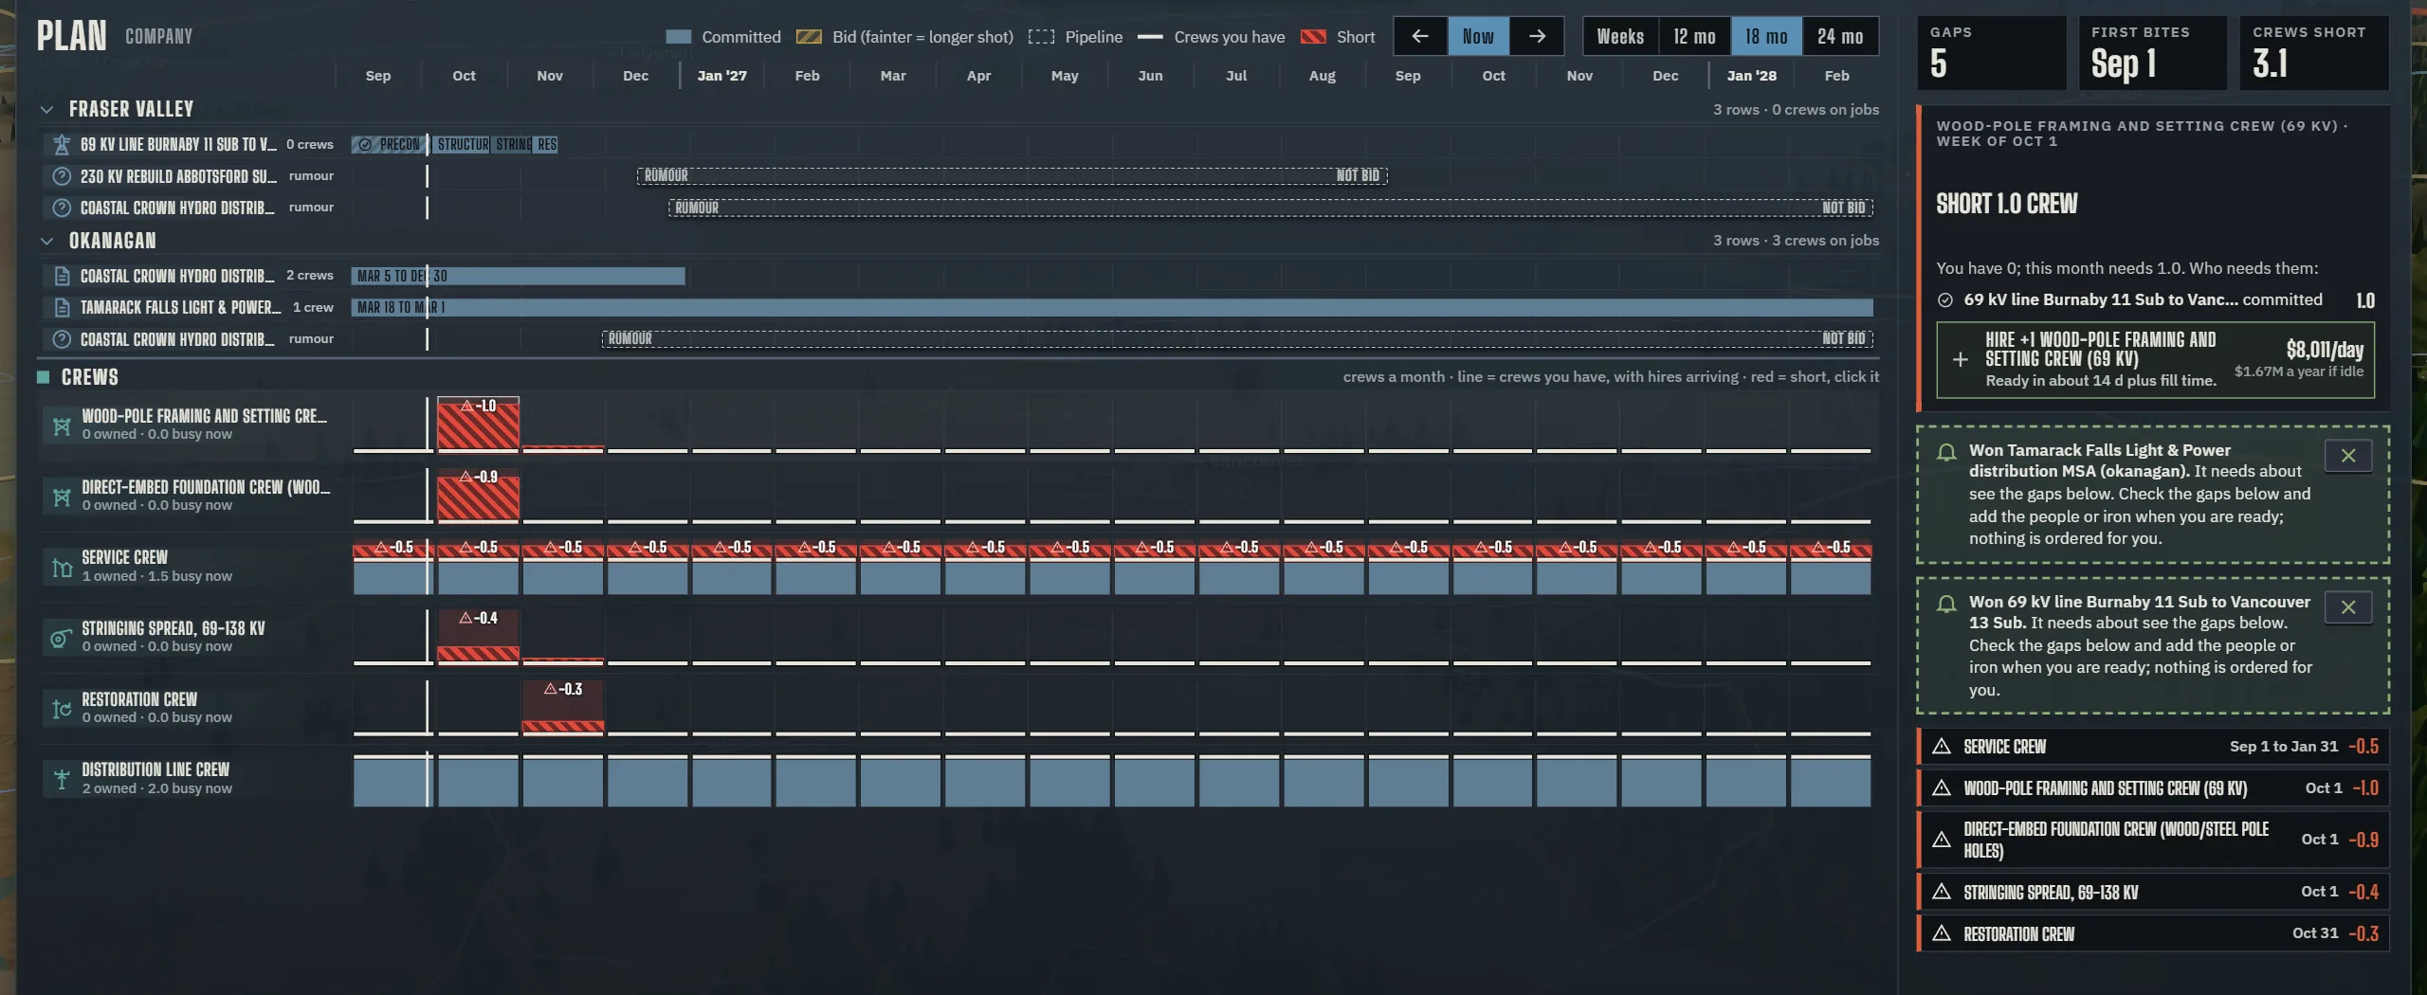Viewport: 2427px width, 995px height.
Task: Click the Committed legend swatch
Action: (x=678, y=37)
